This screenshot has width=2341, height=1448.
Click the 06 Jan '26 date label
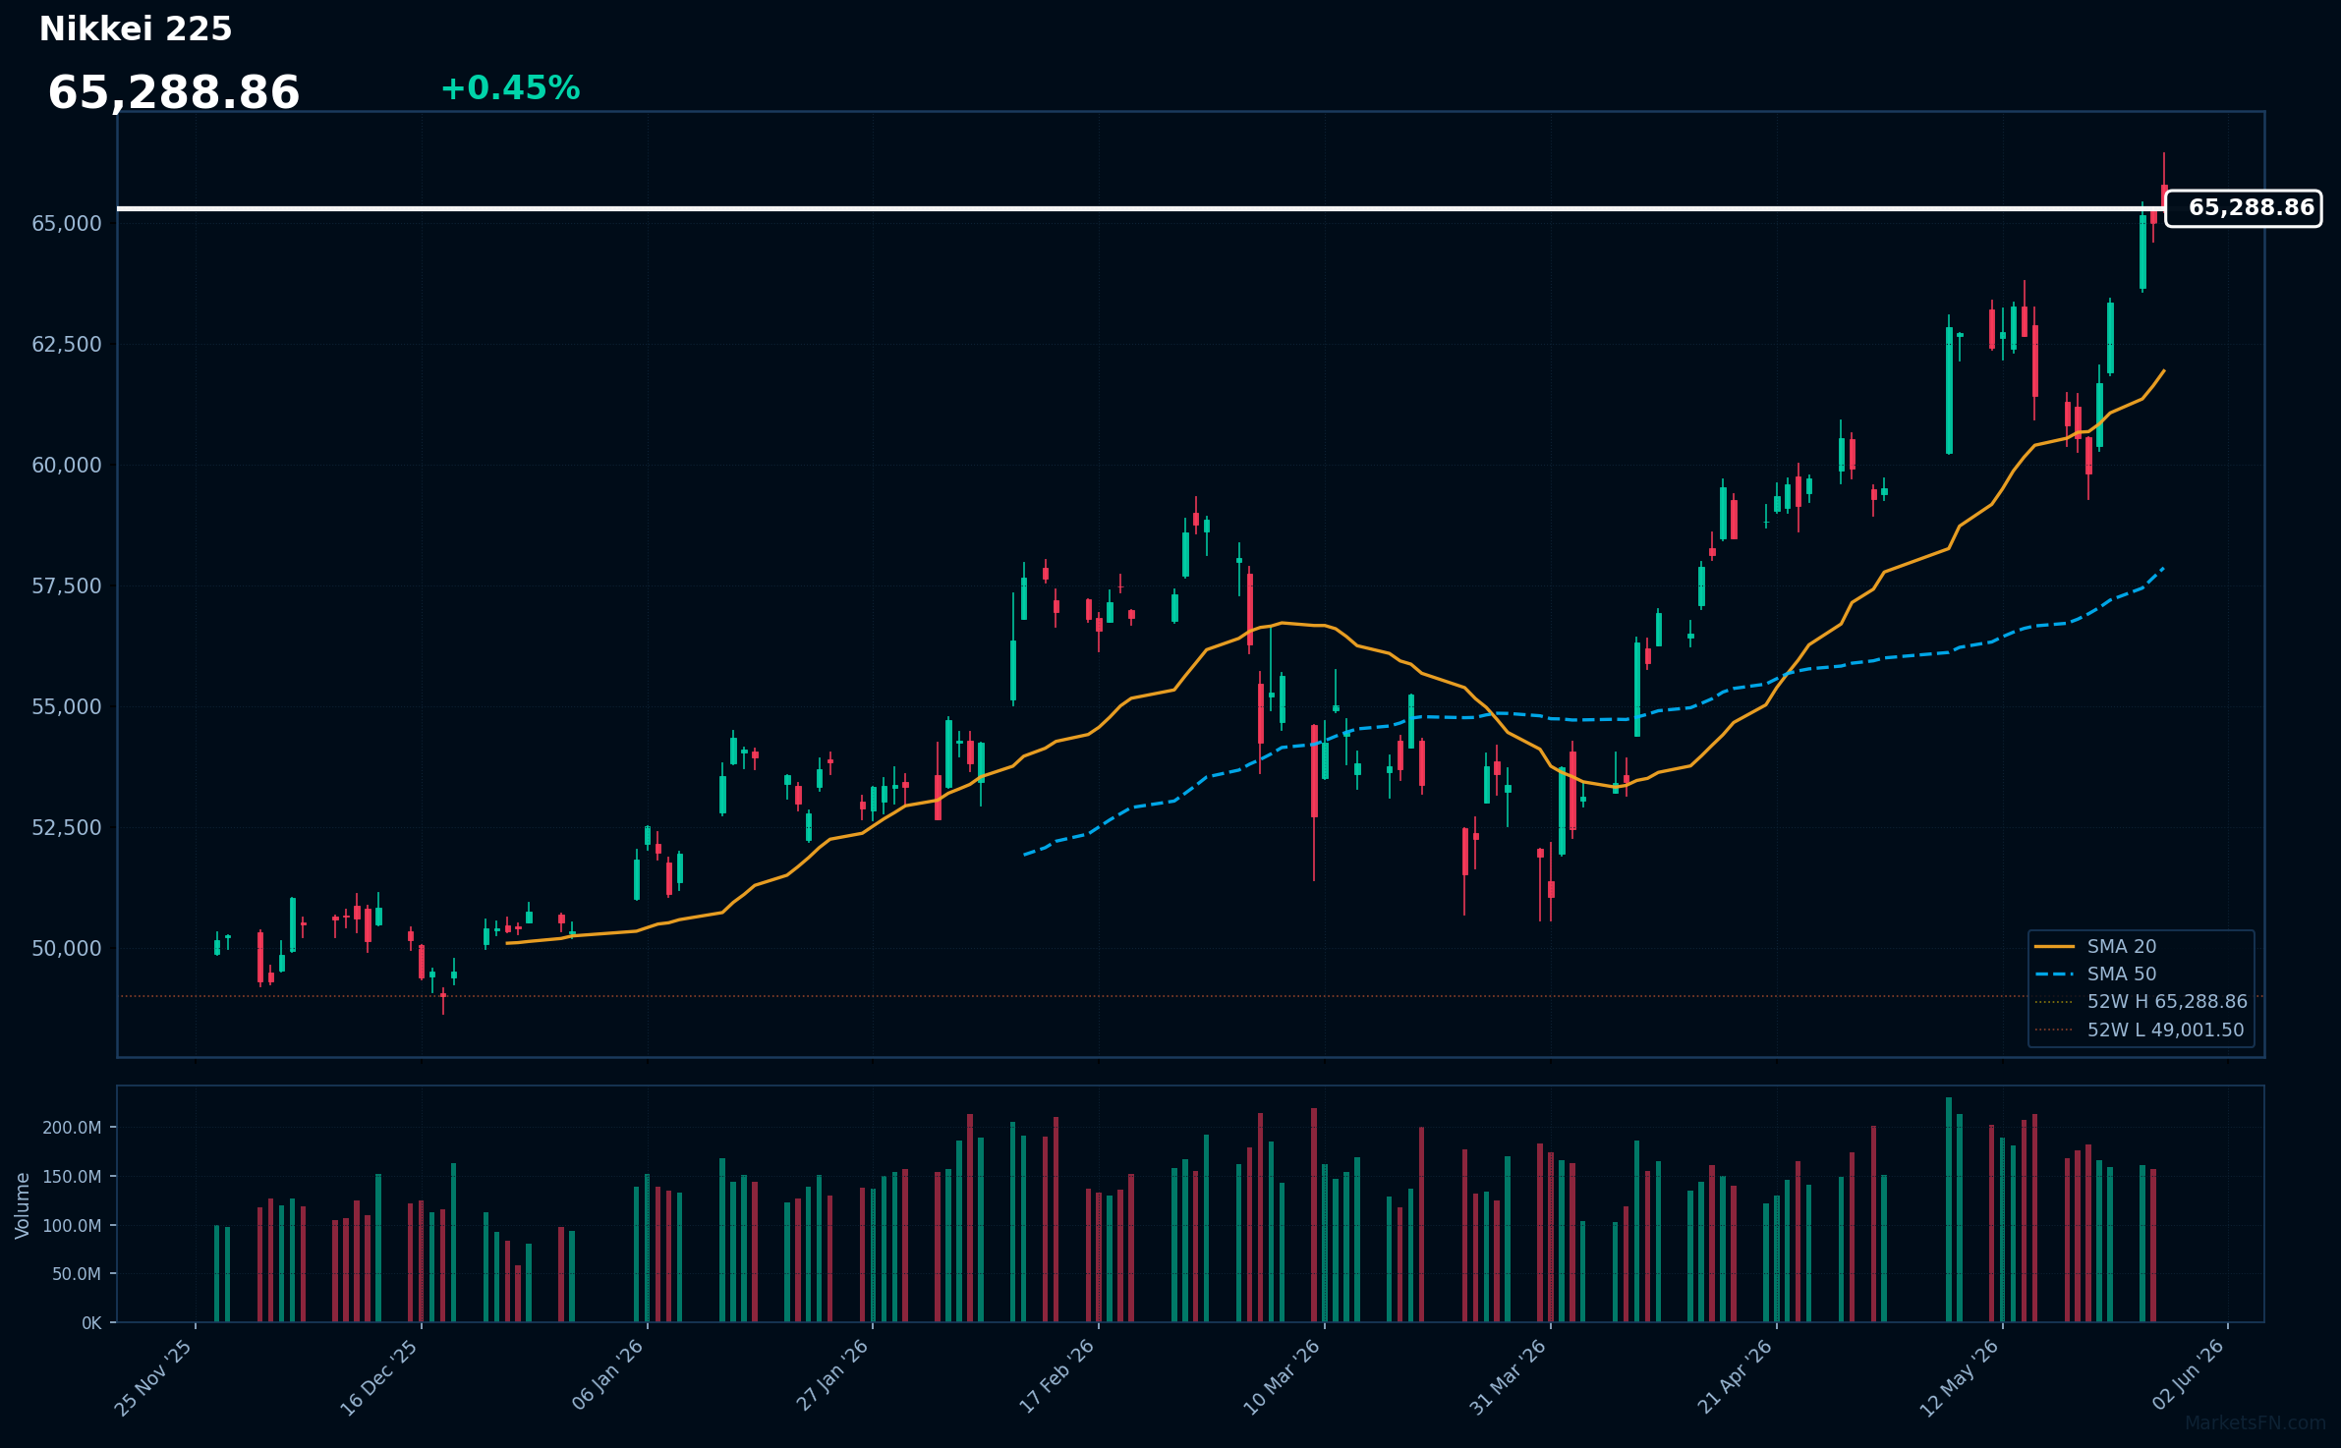607,1376
